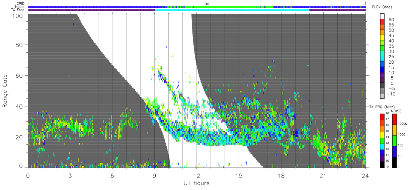Image resolution: width=411 pixels, height=190 pixels.
Task: Click the red band in the ELEV color bar
Action: (x=383, y=22)
